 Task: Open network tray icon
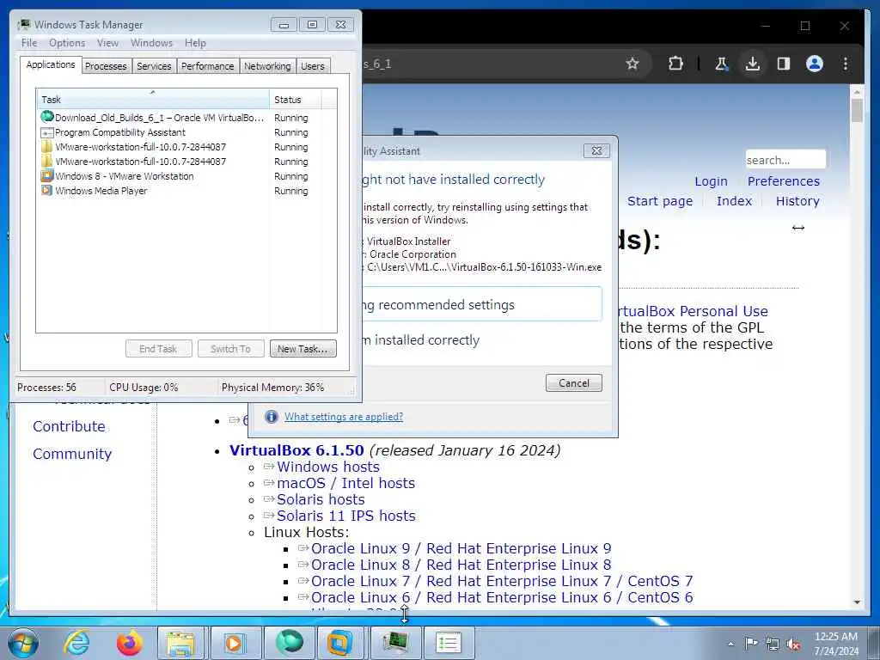pyautogui.click(x=773, y=644)
